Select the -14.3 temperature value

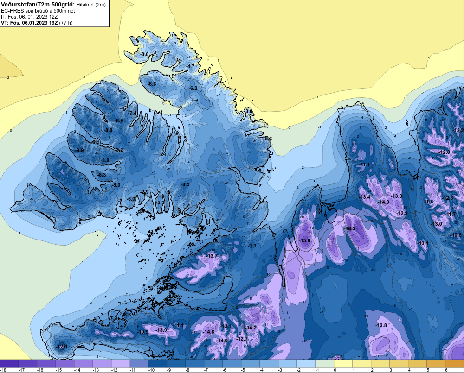click(x=383, y=202)
